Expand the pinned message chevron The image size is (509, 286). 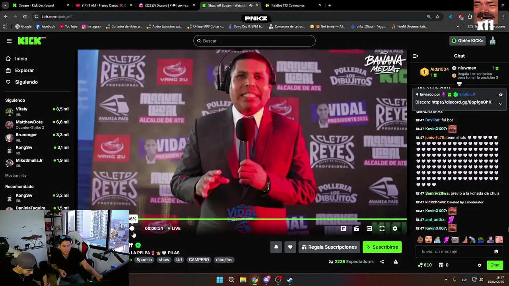(501, 104)
